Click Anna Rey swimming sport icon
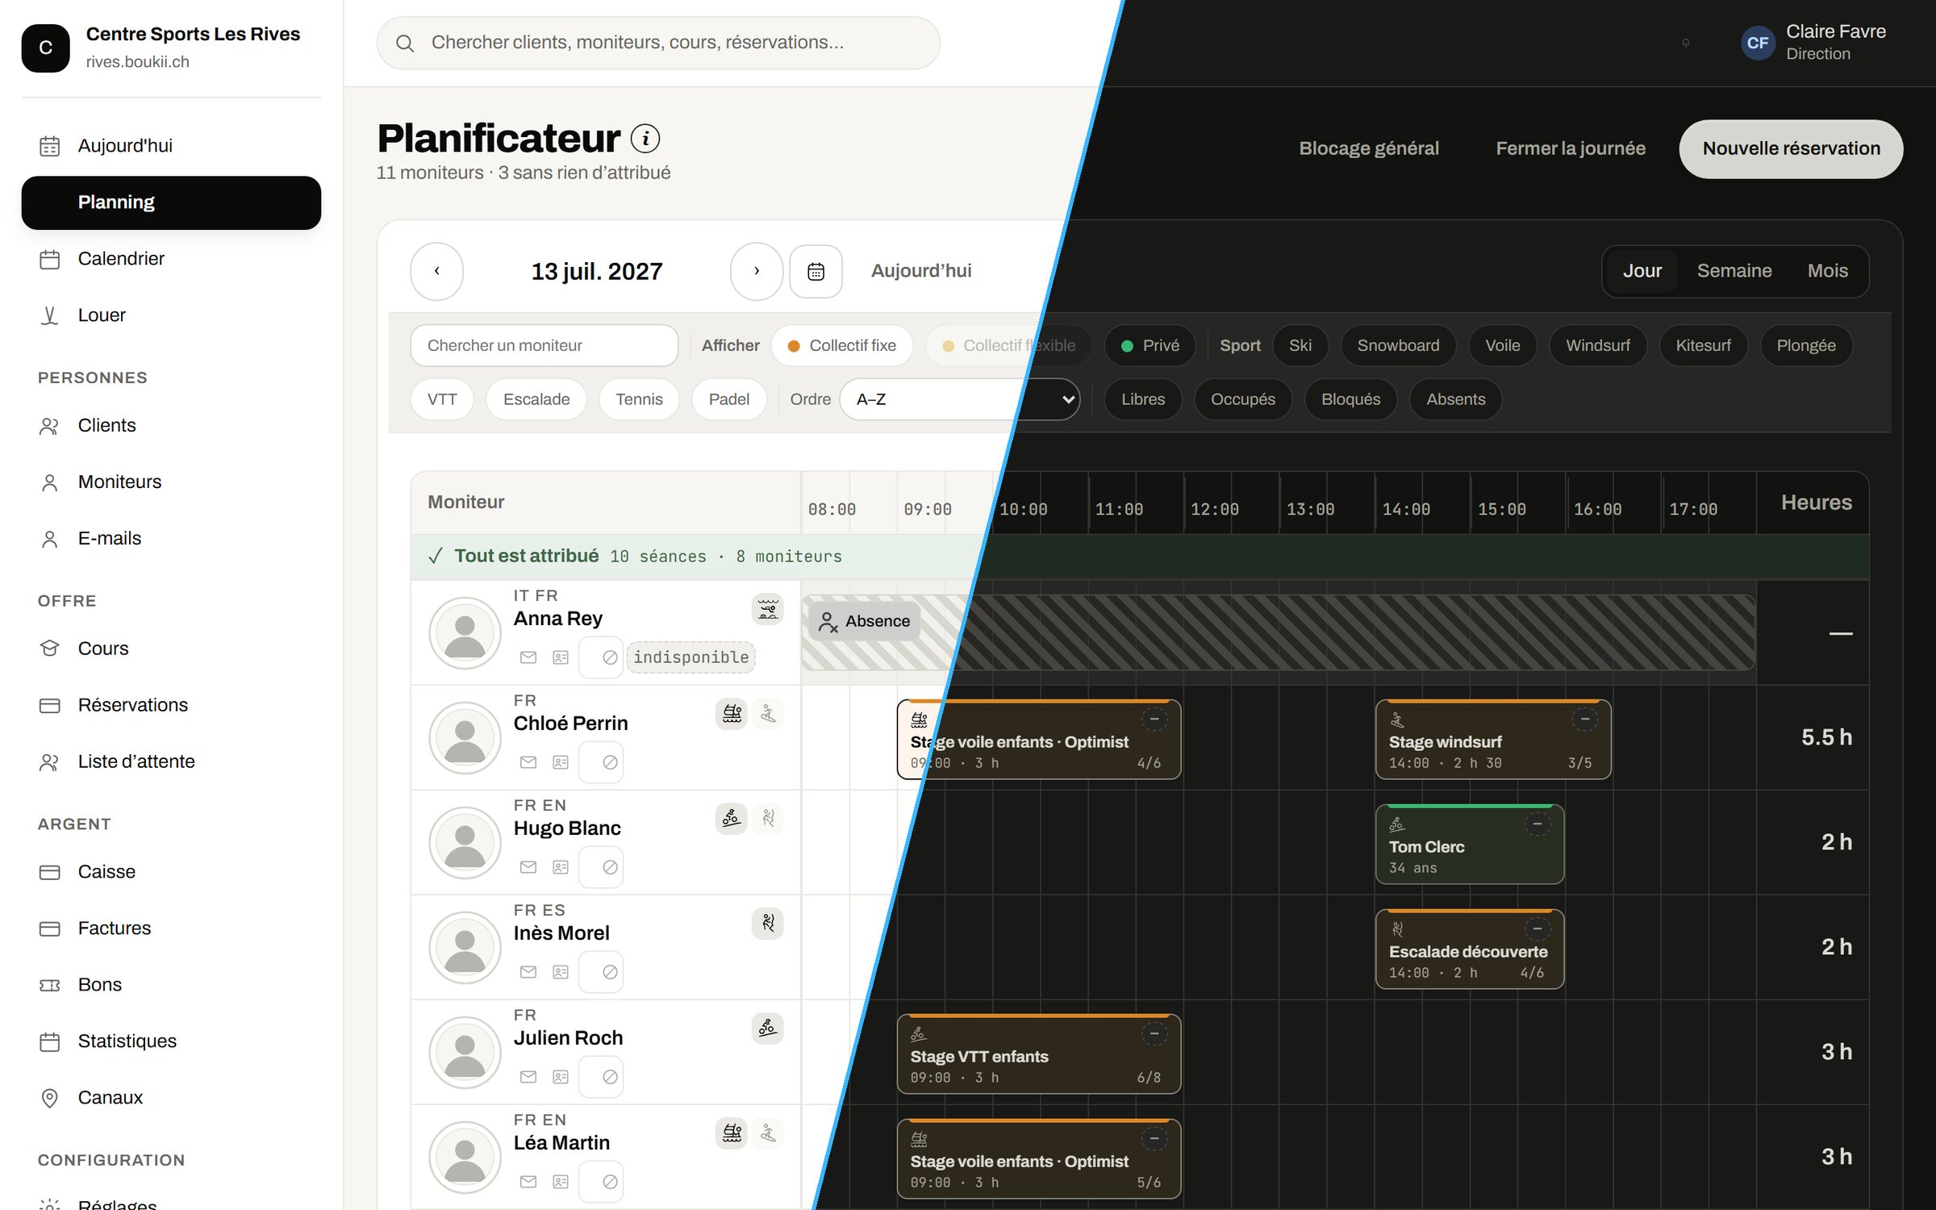 click(x=768, y=609)
